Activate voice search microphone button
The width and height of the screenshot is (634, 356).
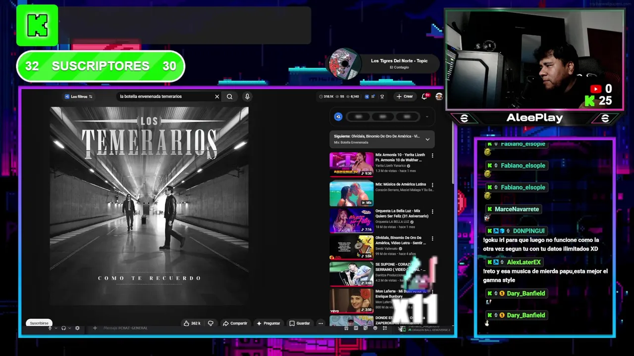click(247, 96)
